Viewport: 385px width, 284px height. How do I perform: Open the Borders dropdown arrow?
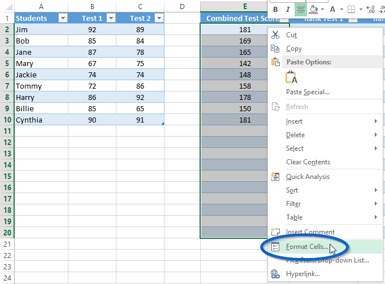pos(361,10)
